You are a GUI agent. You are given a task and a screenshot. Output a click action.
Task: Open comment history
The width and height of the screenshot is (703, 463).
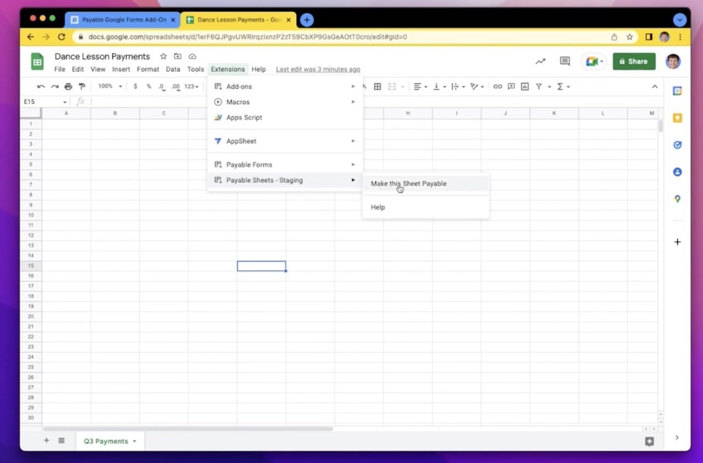[x=565, y=61]
